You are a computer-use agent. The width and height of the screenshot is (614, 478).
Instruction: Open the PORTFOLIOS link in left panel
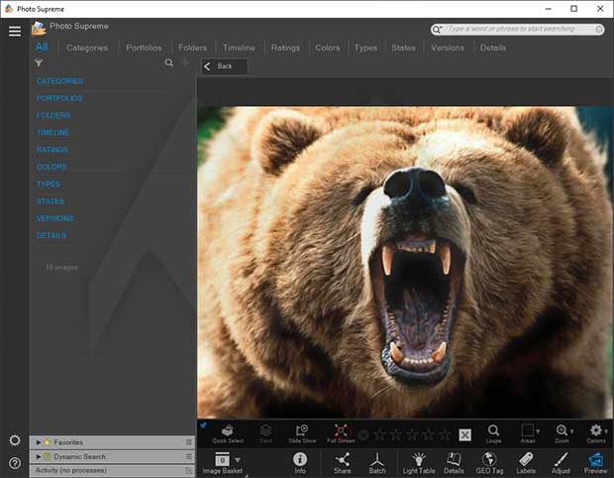[x=59, y=98]
